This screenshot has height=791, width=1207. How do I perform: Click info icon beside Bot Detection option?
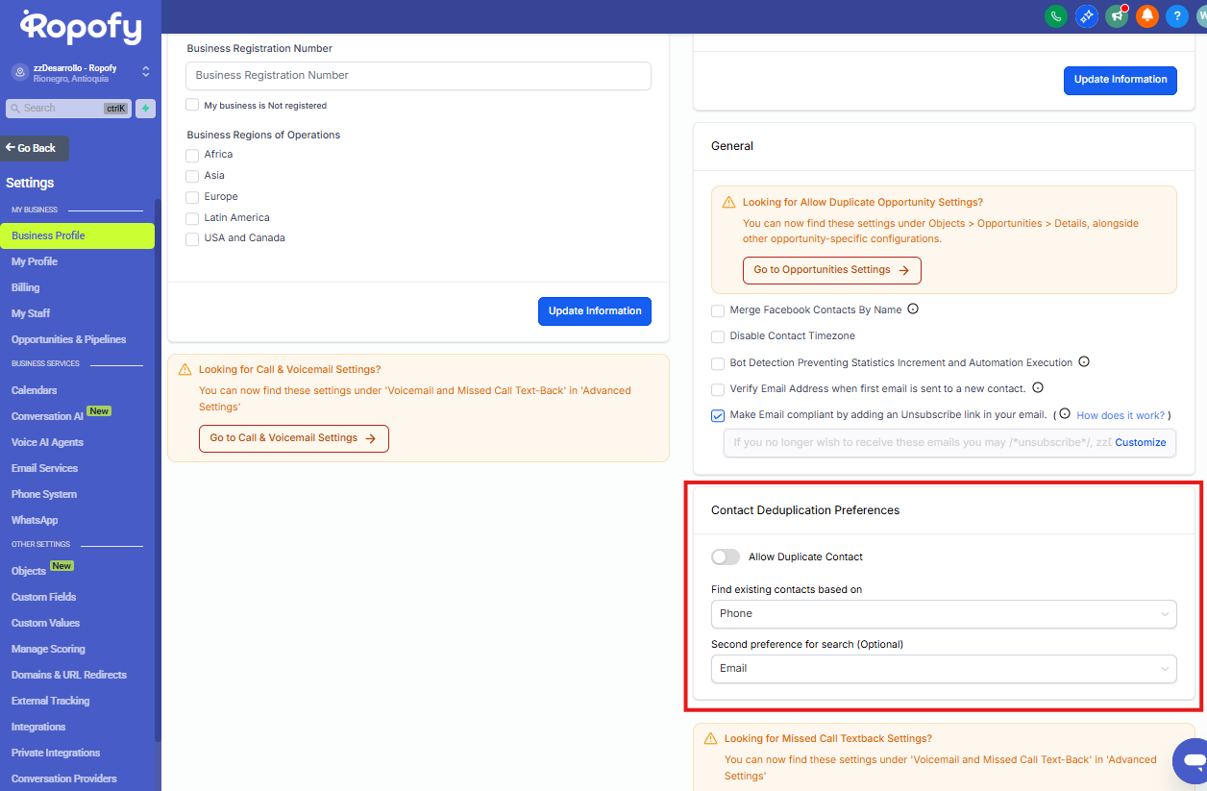pyautogui.click(x=1084, y=362)
